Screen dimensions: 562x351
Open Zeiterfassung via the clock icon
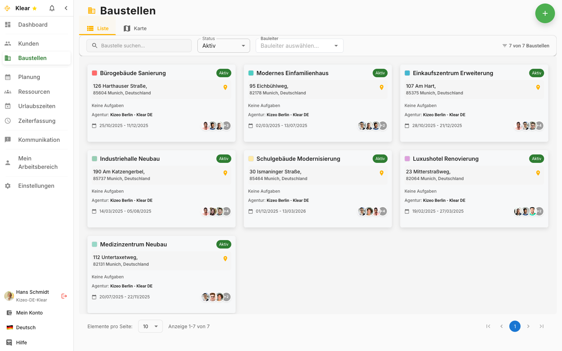click(8, 121)
